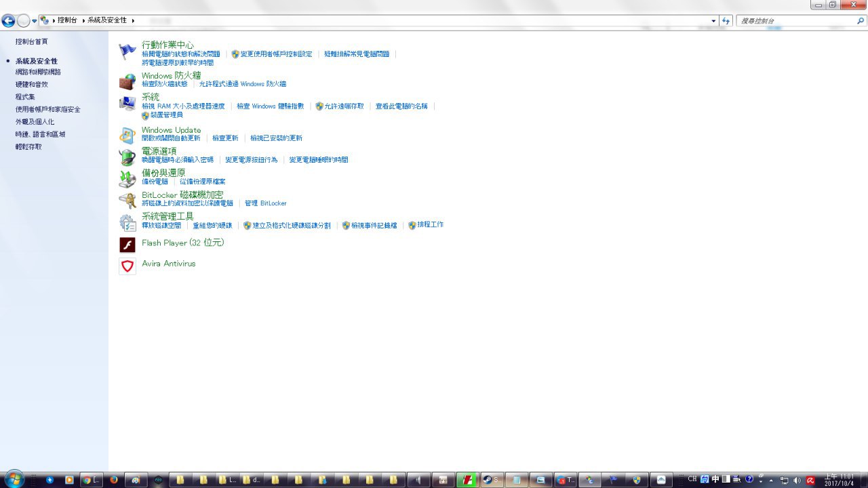The height and width of the screenshot is (488, 868).
Task: Click the 系統 computer monitor icon
Action: pyautogui.click(x=127, y=104)
